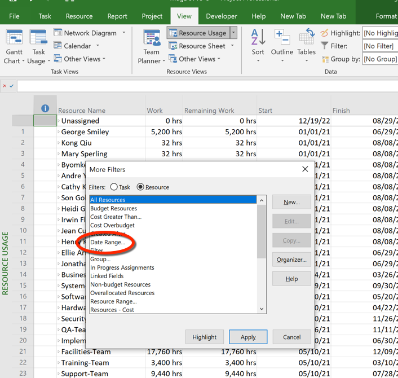Screen dimensions: 398x378
Task: Open Other Views in Task Views
Action: [79, 59]
